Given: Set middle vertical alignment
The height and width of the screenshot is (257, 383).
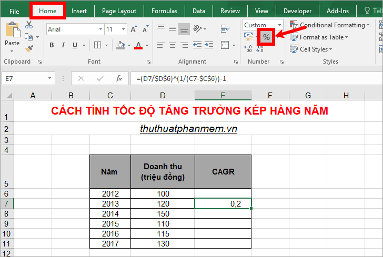Looking at the screenshot, I should (173, 29).
